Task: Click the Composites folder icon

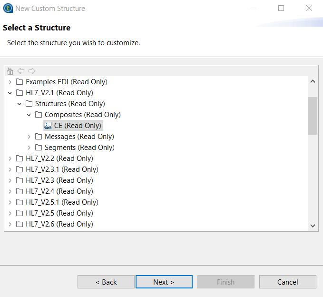Action: pos(39,115)
